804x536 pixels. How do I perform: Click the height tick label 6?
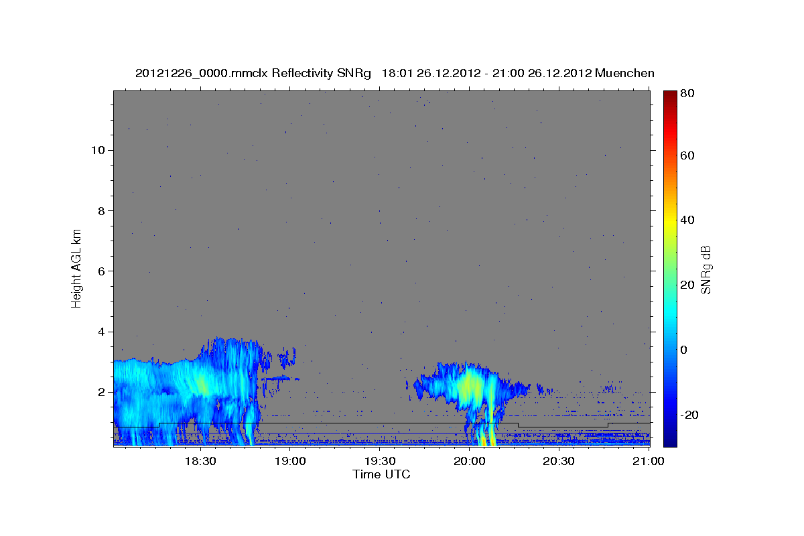100,271
